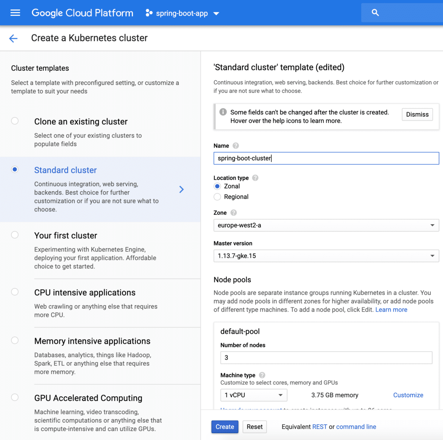This screenshot has width=443, height=440.
Task: Dismiss the info notice
Action: coord(417,114)
